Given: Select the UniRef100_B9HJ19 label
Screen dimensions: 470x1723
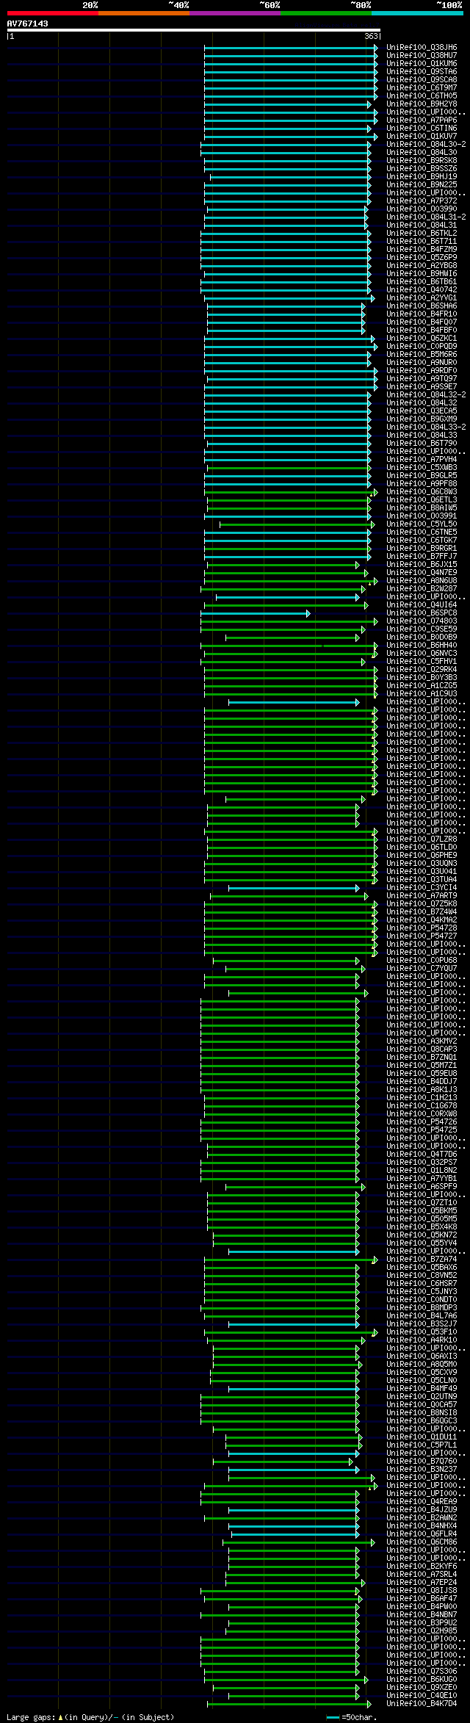Looking at the screenshot, I should pyautogui.click(x=422, y=177).
